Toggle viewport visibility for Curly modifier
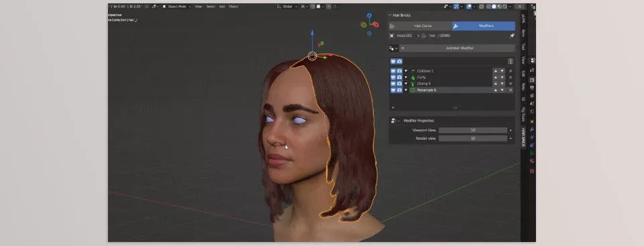The height and width of the screenshot is (246, 644). tap(393, 77)
